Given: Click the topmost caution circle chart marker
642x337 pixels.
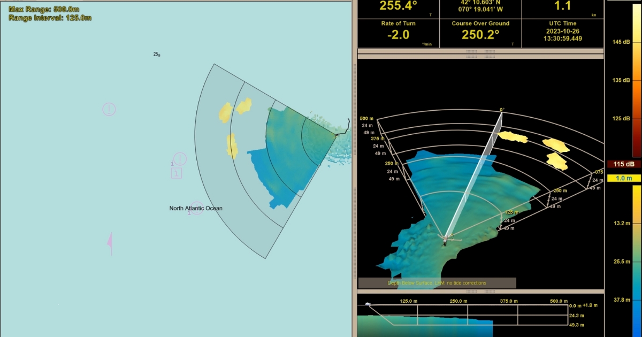Looking at the screenshot, I should click(109, 110).
